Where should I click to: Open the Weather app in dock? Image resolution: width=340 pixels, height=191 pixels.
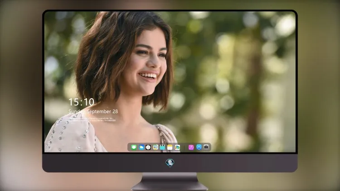coord(141,148)
